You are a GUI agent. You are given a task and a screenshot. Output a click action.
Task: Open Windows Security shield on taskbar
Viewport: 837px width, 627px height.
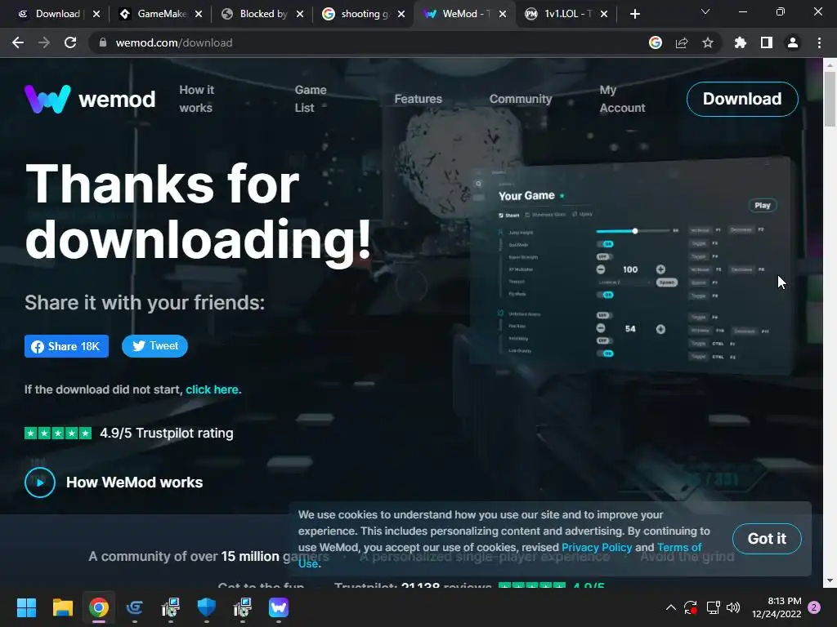click(x=207, y=607)
